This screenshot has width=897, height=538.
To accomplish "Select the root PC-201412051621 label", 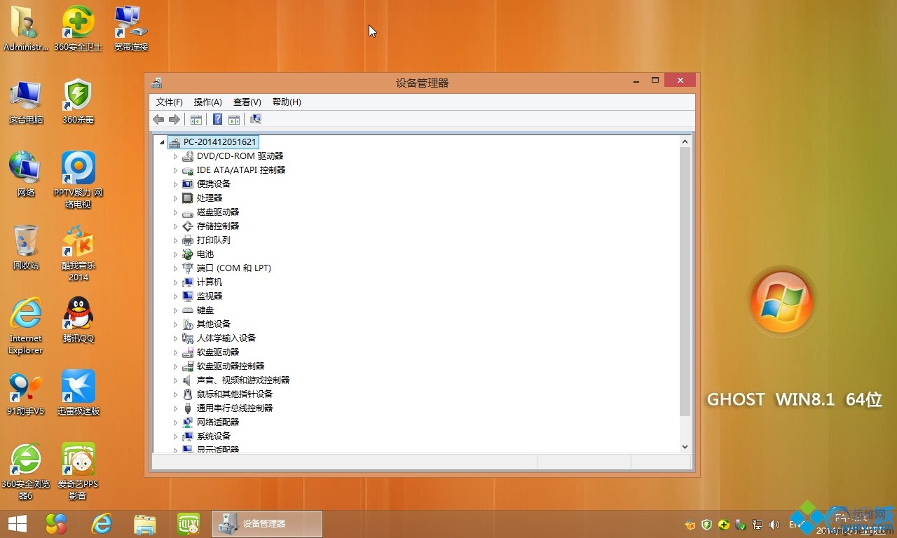I will coord(220,142).
